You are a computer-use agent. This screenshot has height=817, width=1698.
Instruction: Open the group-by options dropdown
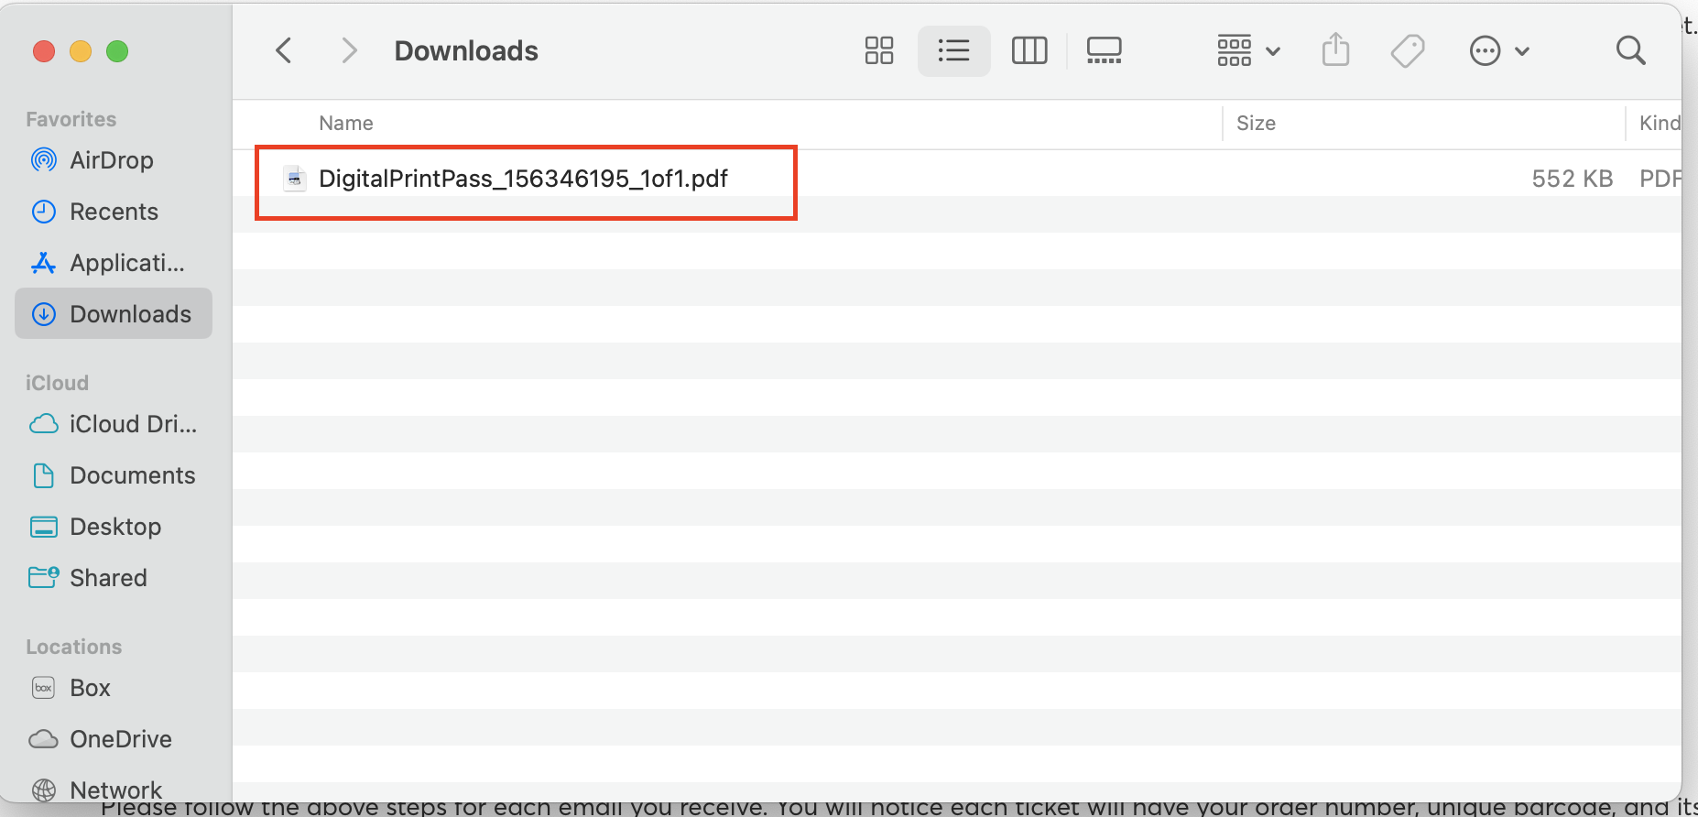pos(1247,50)
